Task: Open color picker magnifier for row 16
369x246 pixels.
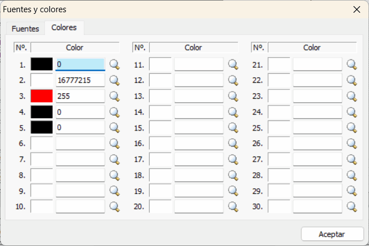Action: coord(233,143)
